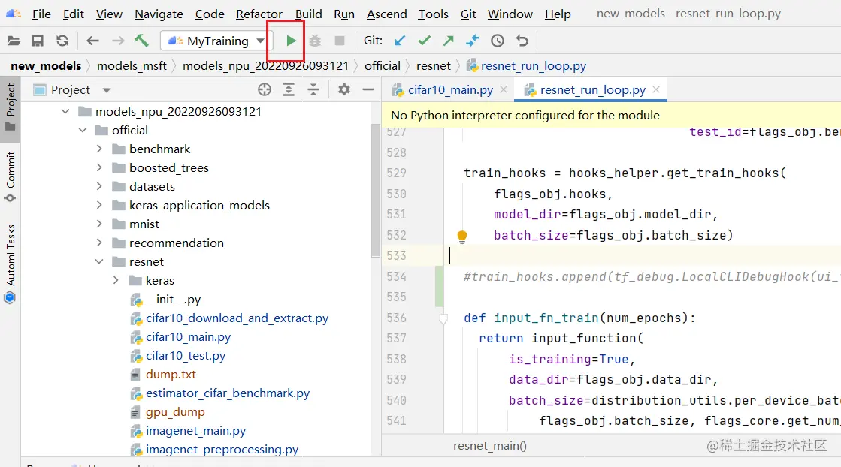This screenshot has width=841, height=467.
Task: Click the Open folder toolbar icon
Action: (14, 41)
